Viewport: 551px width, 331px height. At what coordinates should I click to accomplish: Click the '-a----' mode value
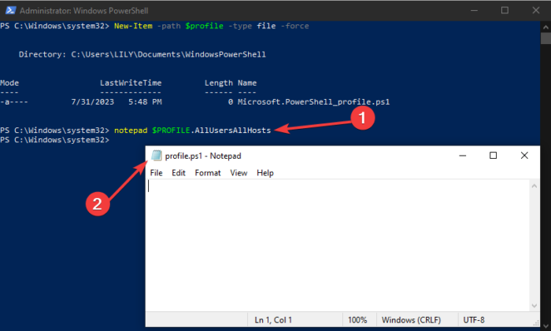(x=14, y=101)
